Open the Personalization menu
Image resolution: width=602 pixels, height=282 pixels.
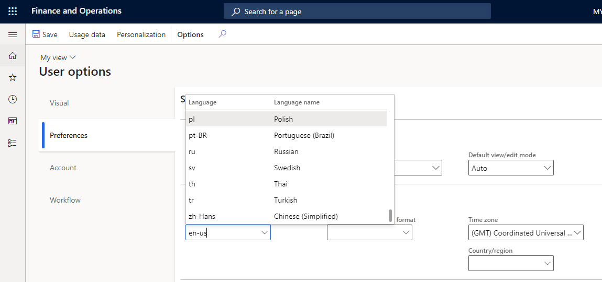pos(141,34)
